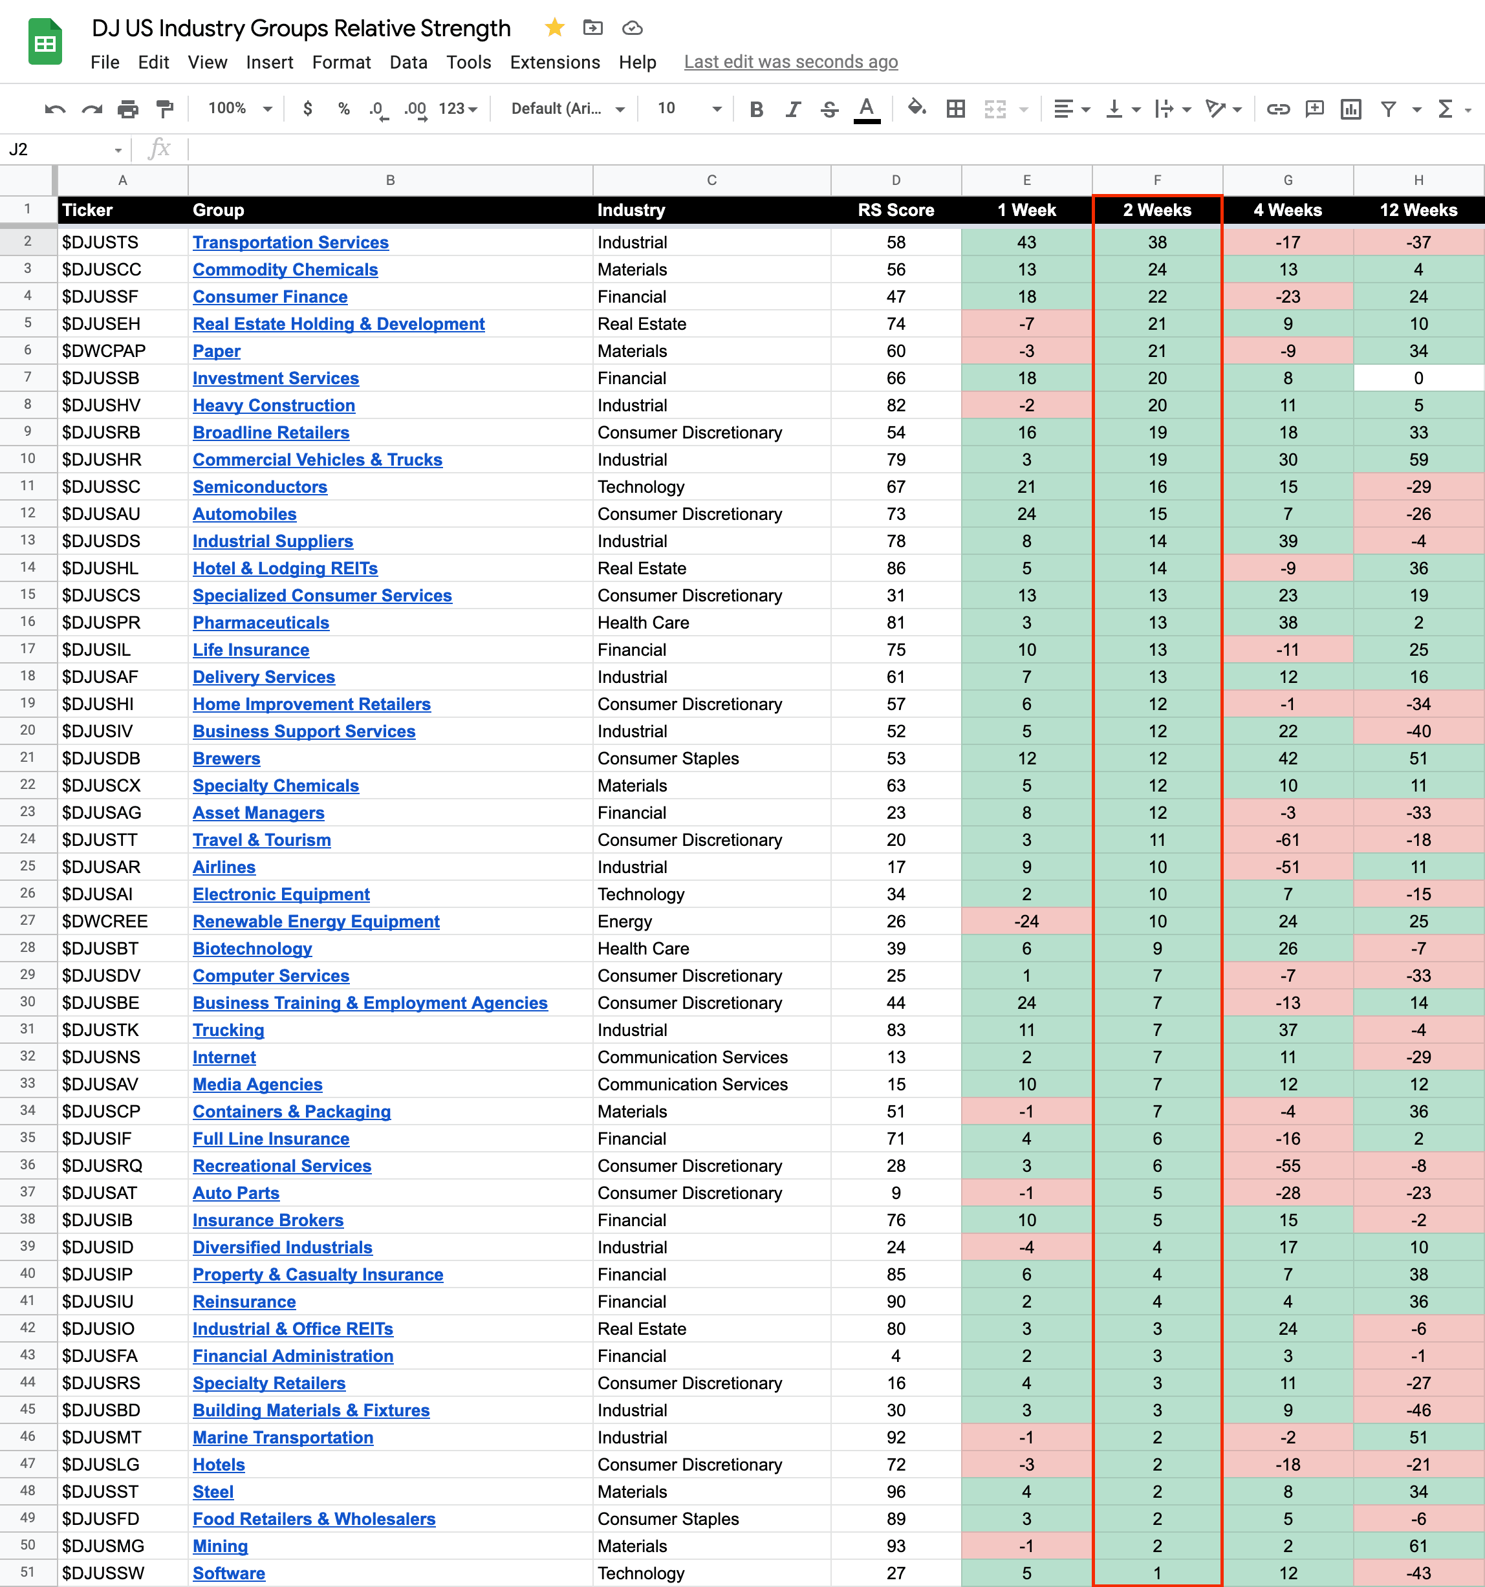Click the document title text
The height and width of the screenshot is (1587, 1485).
point(301,28)
